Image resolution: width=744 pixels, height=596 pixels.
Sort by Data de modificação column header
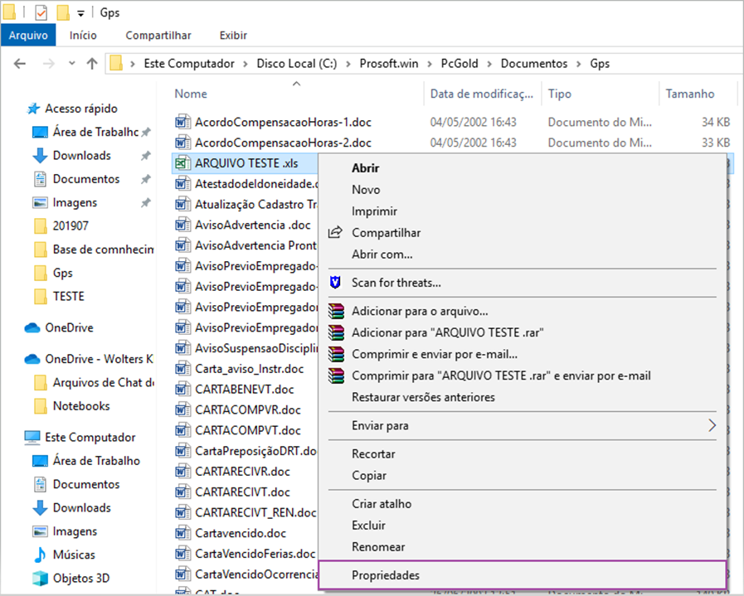coord(482,94)
